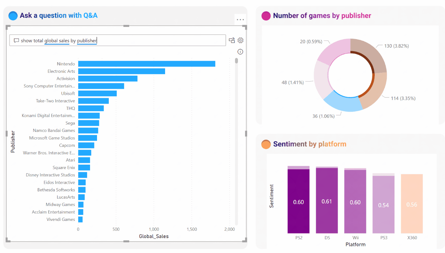
Task: Click the 'turn into standard visual' icon
Action: click(232, 40)
